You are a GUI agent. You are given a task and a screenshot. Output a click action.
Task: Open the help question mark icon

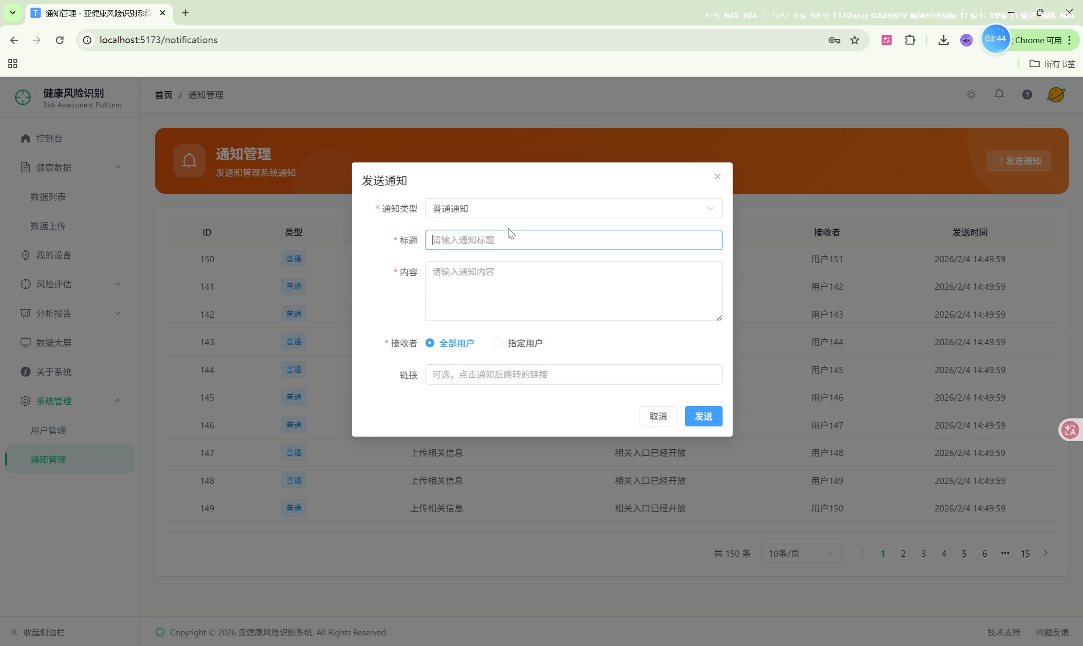click(x=1027, y=94)
